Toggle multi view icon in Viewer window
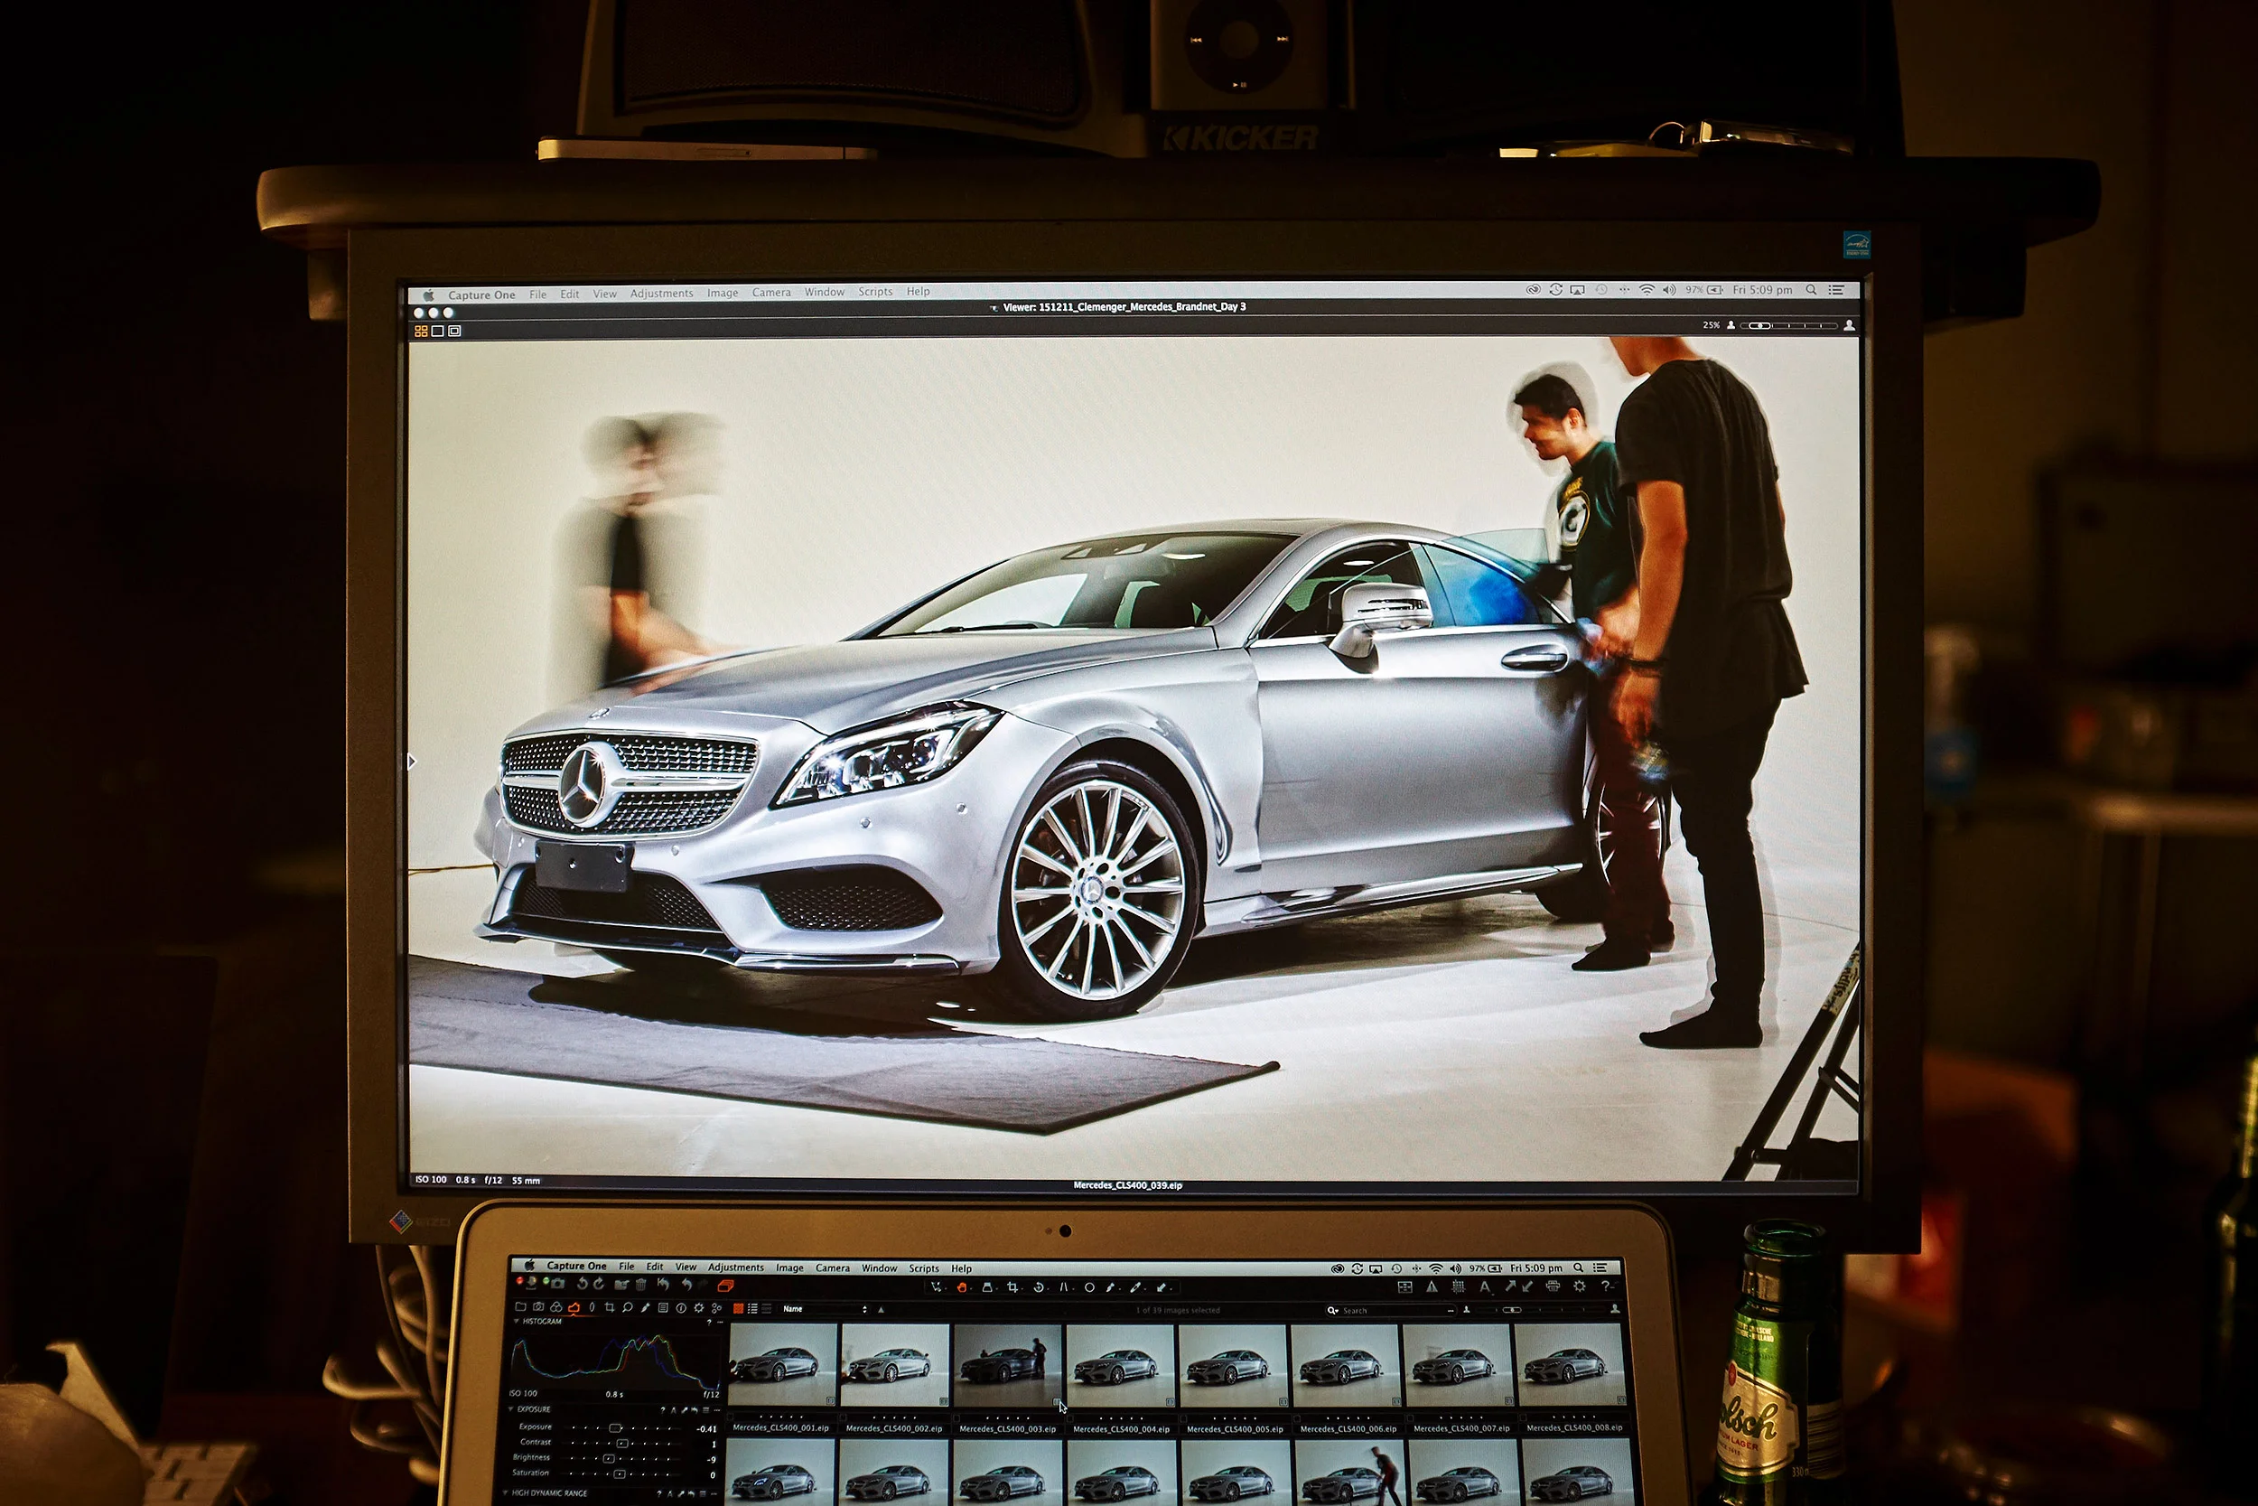Image resolution: width=2258 pixels, height=1506 pixels. [421, 331]
